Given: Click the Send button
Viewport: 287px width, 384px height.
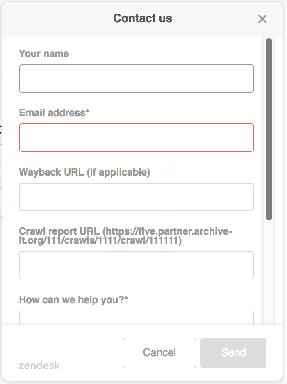Looking at the screenshot, I should tap(233, 352).
